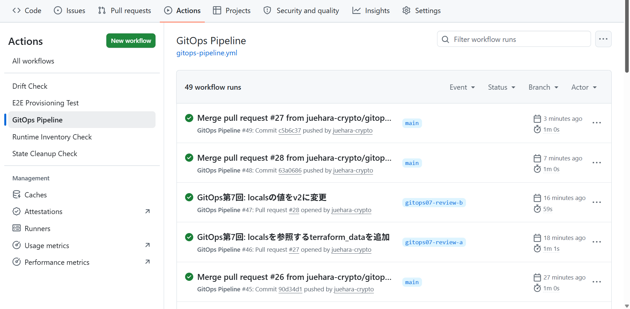Expand the Event filter dropdown
The width and height of the screenshot is (630, 309).
462,87
